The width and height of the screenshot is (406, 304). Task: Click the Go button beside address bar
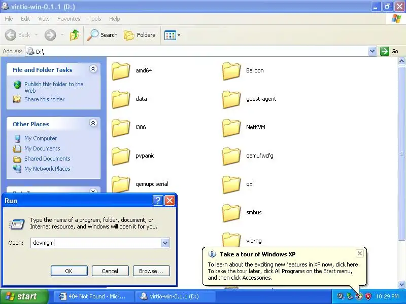tap(389, 51)
